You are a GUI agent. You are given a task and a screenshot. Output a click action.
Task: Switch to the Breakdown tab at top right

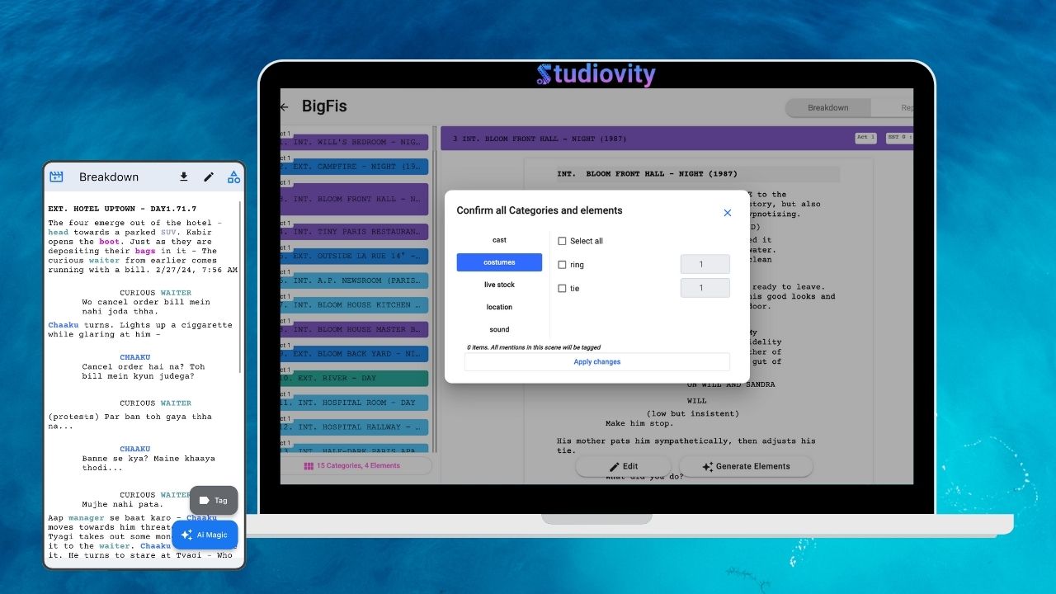[827, 107]
